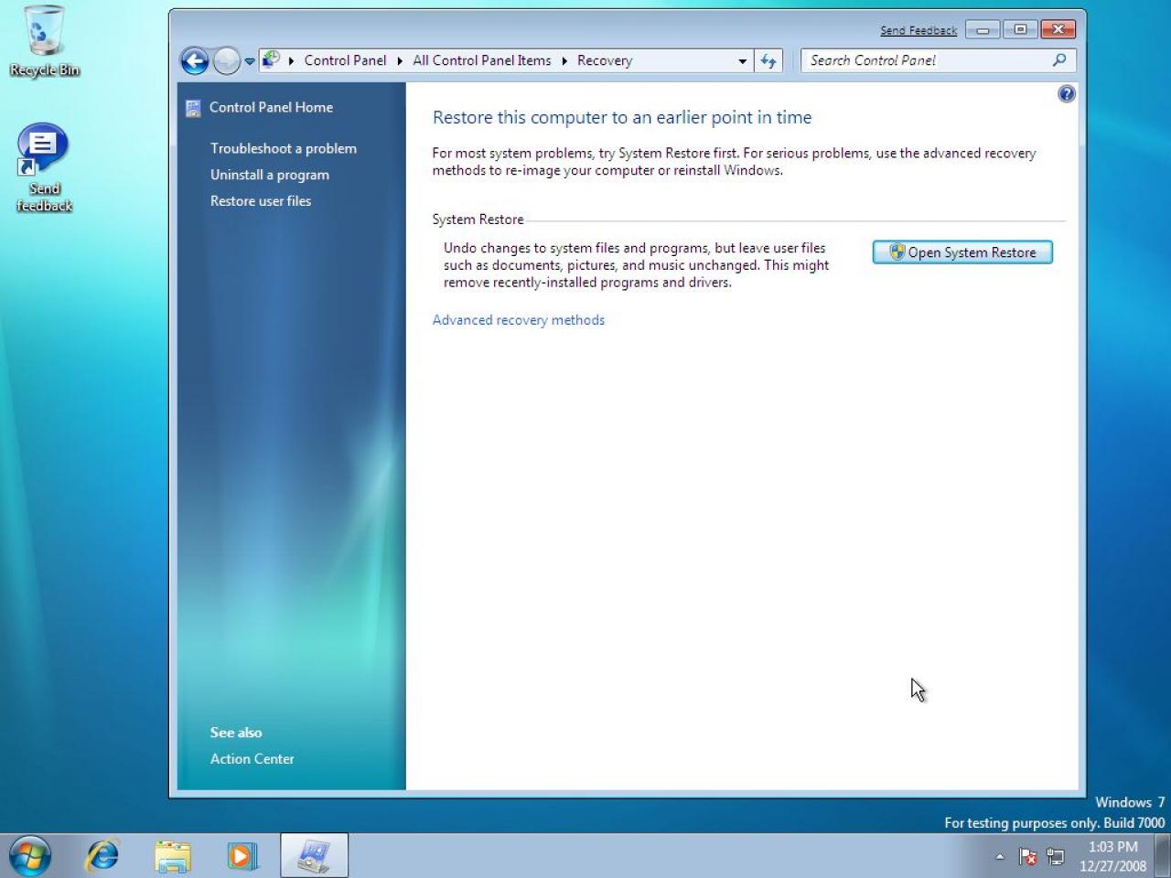Viewport: 1171px width, 878px height.
Task: Click the Control Panel Home icon
Action: click(193, 109)
